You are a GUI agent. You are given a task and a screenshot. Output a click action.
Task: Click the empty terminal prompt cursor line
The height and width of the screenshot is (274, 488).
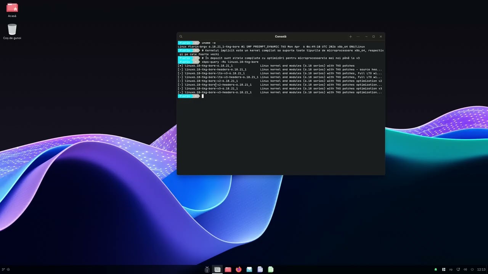click(281, 96)
